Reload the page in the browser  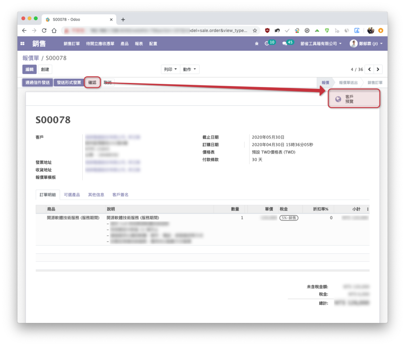pyautogui.click(x=44, y=30)
